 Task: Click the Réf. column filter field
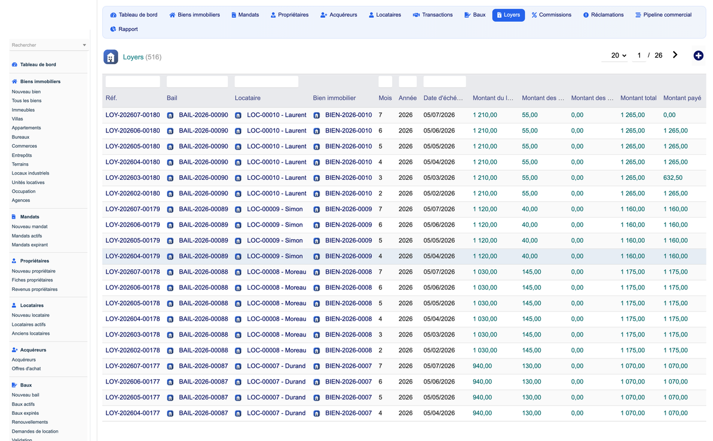point(132,82)
